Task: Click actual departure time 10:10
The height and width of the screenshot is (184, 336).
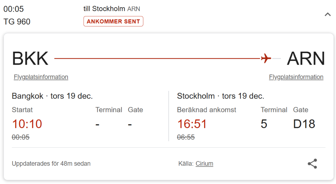Action: 27,124
